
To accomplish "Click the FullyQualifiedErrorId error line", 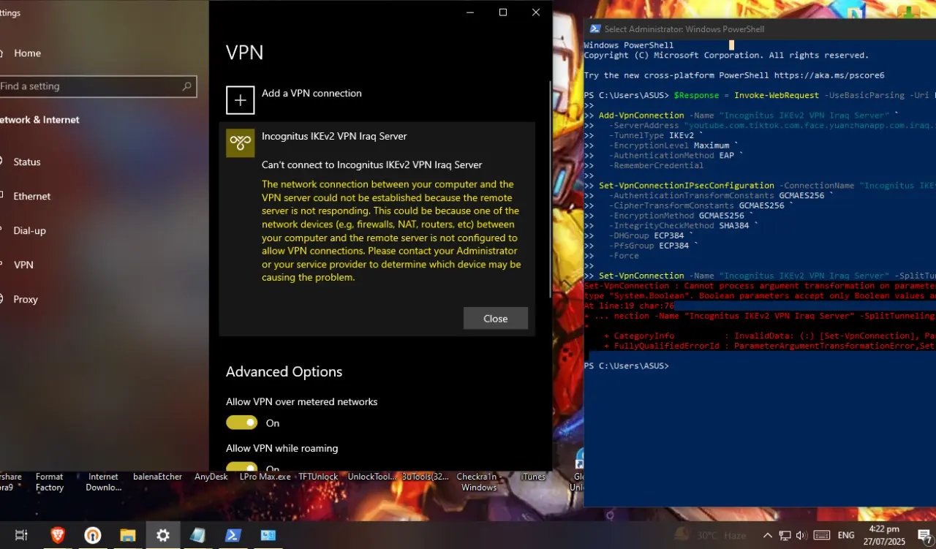I will pyautogui.click(x=770, y=346).
